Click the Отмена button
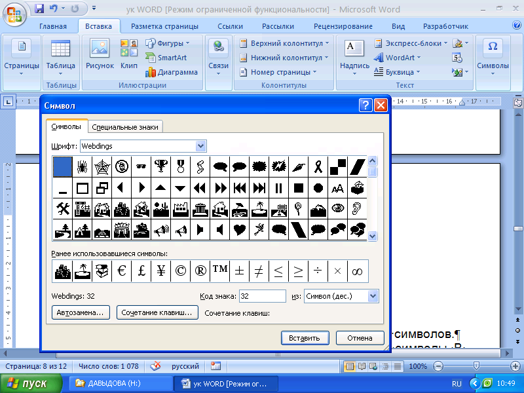Viewport: 524px width, 393px height. coord(360,338)
